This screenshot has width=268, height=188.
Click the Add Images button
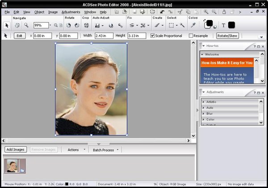pyautogui.click(x=15, y=150)
